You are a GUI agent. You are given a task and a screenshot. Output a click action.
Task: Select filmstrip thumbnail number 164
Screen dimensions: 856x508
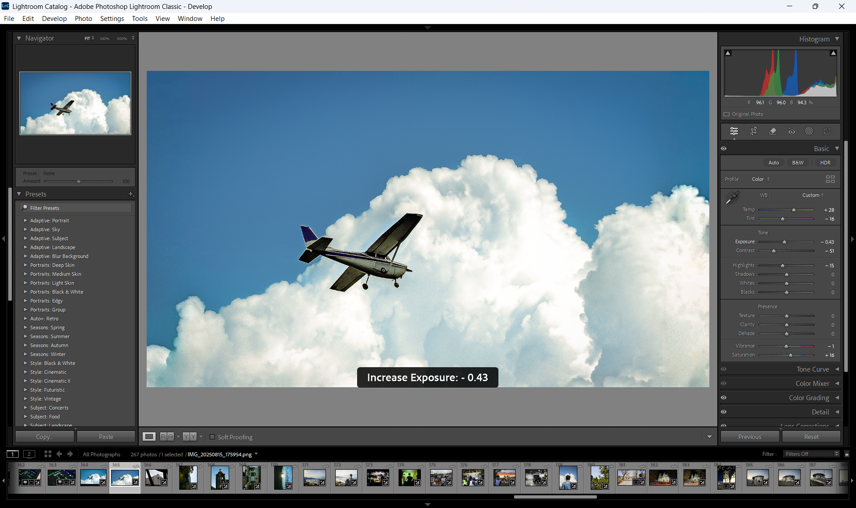point(93,478)
